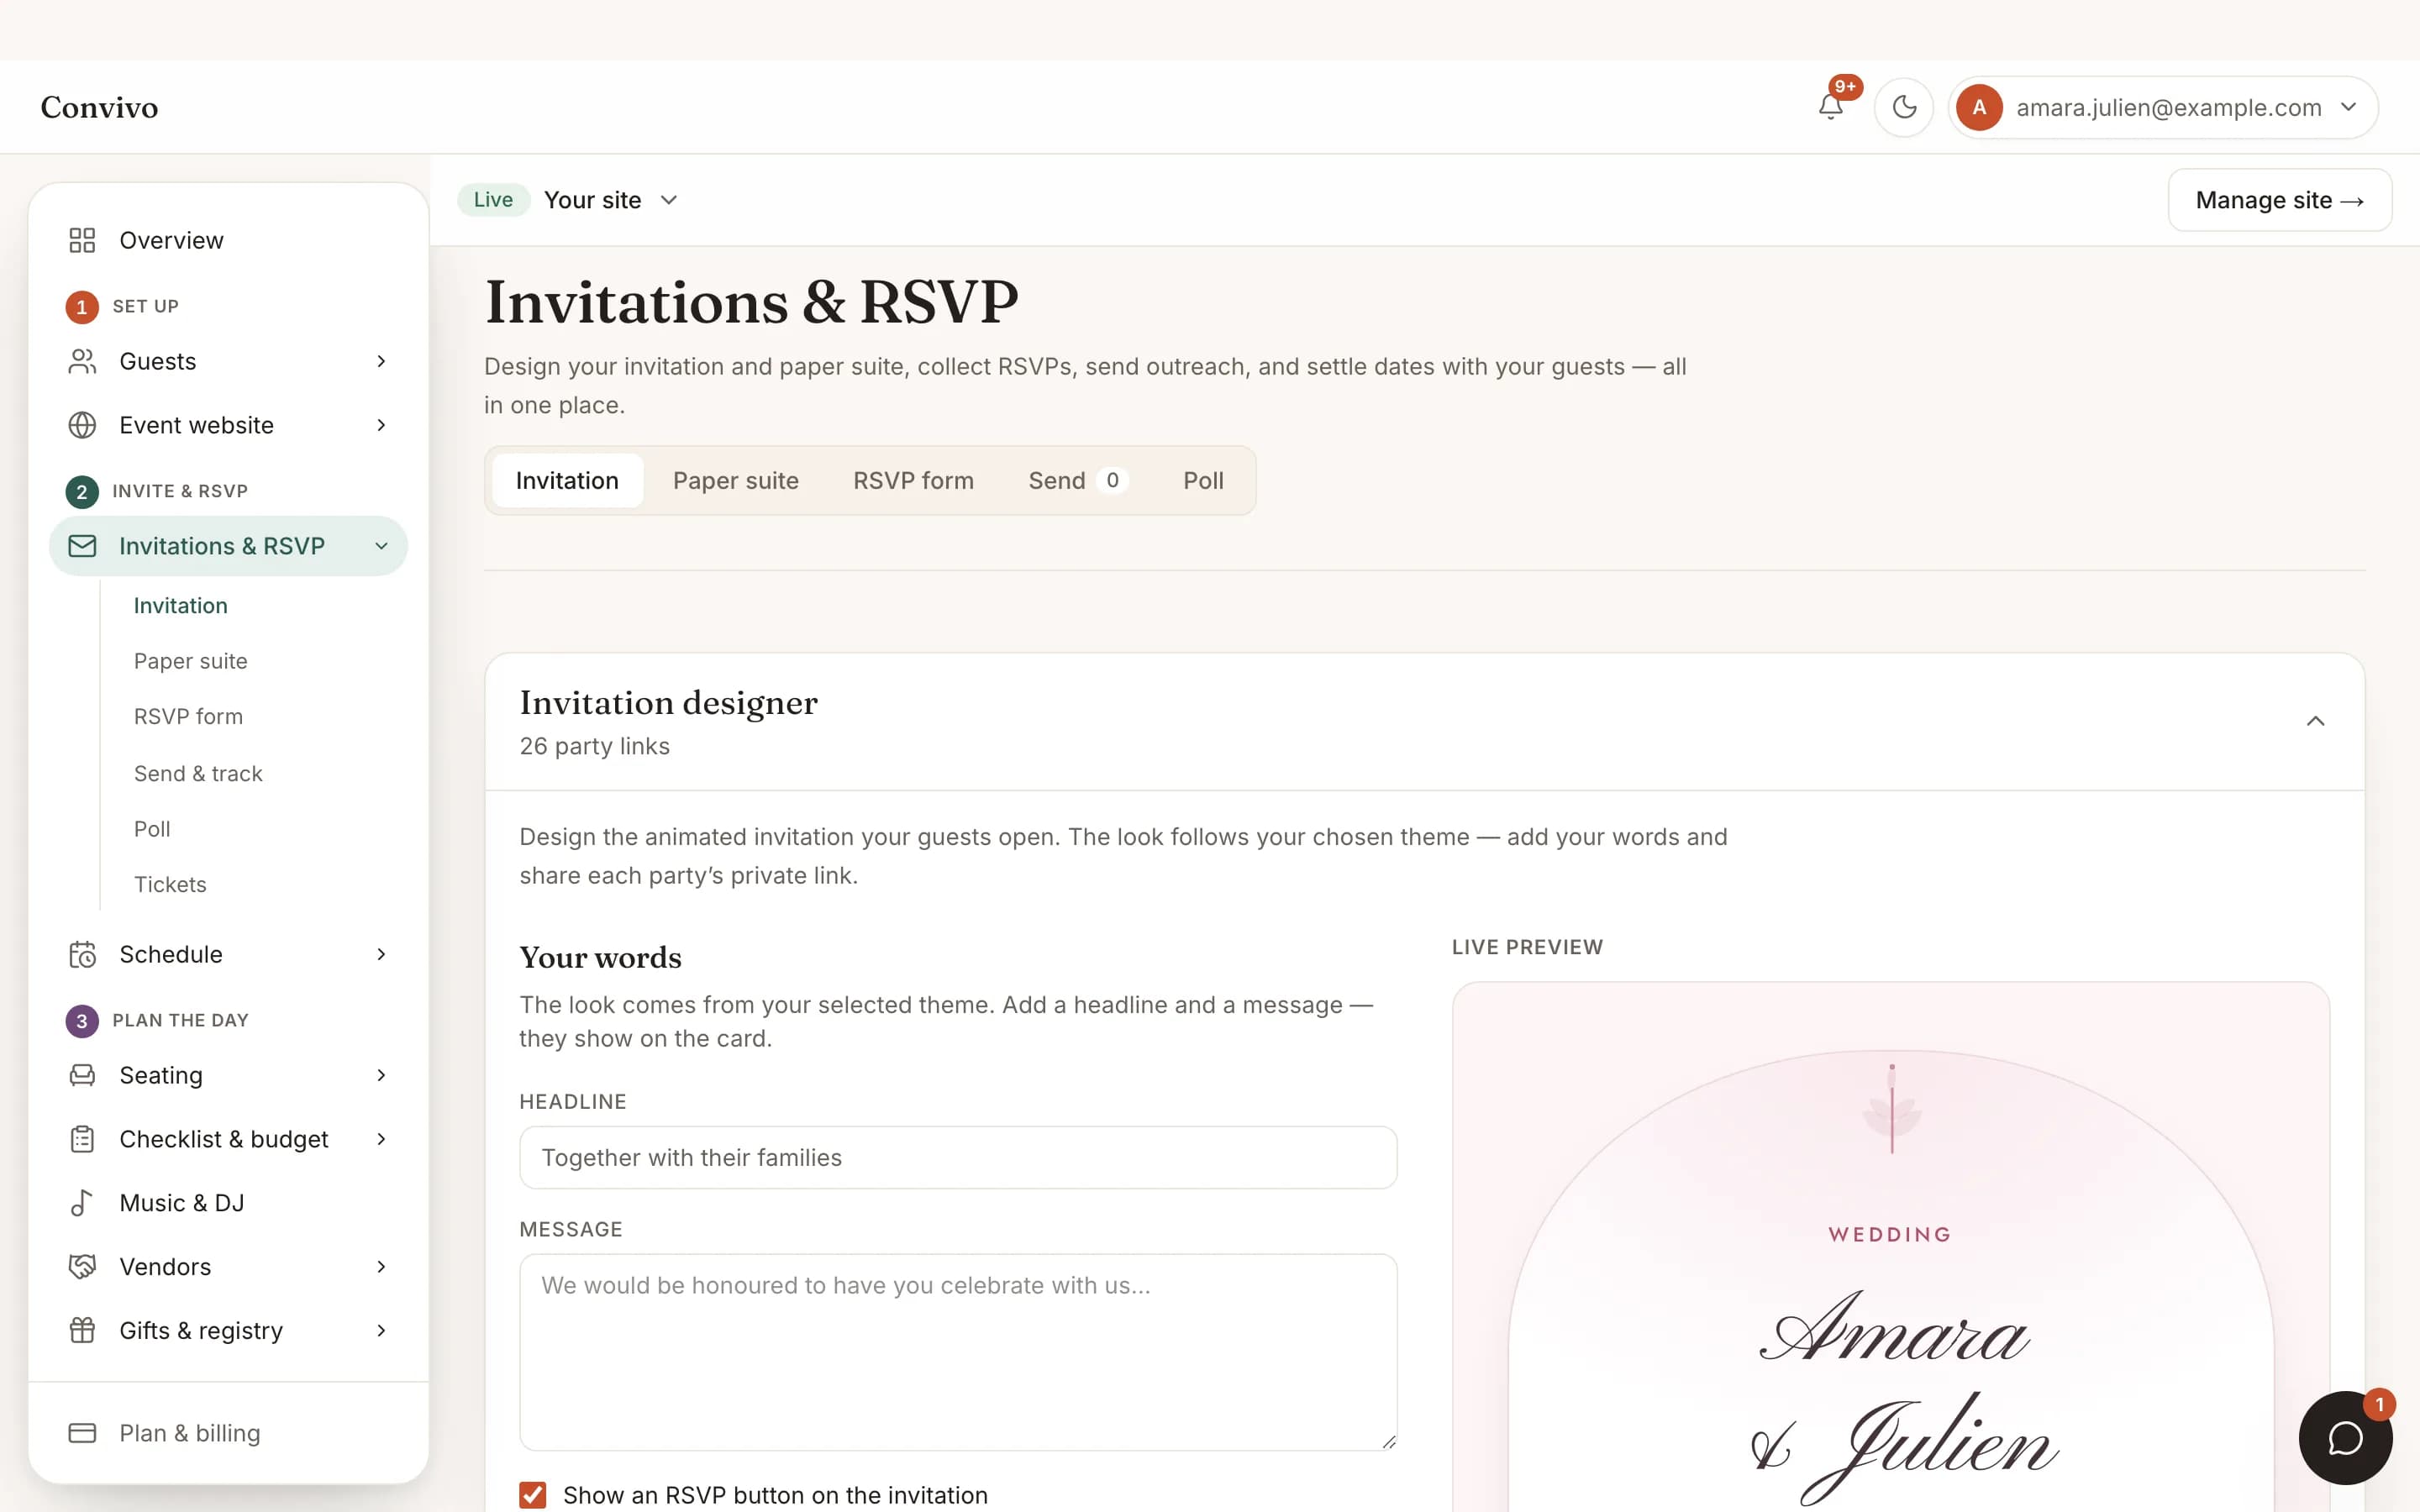The image size is (2420, 1512).
Task: Expand the Guests chevron
Action: pos(381,361)
